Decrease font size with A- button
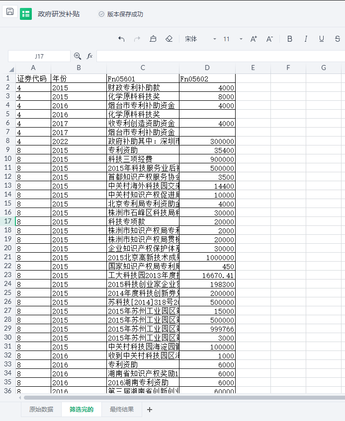Screen dimensions: 345x421 coord(269,39)
